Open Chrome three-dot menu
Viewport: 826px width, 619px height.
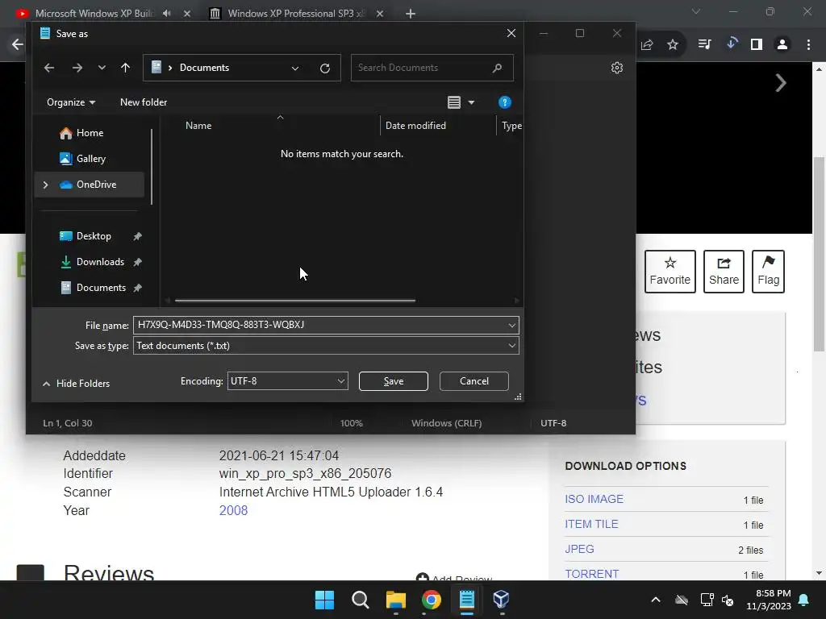[808, 44]
